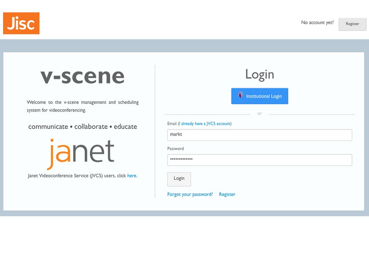
Task: Click the 'No account yet?' text
Action: 317,23
